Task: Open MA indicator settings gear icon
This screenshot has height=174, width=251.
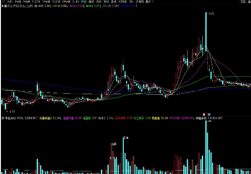Action: click(36, 6)
